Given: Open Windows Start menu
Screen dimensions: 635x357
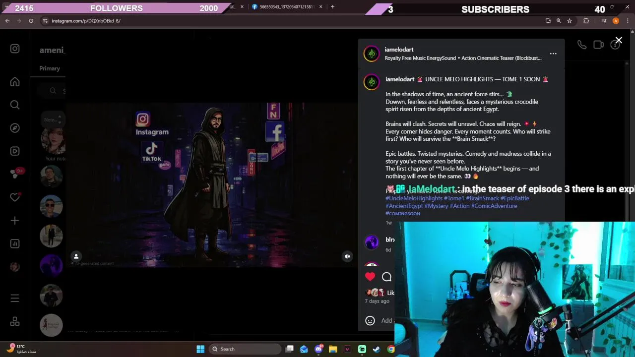Looking at the screenshot, I should pos(200,349).
